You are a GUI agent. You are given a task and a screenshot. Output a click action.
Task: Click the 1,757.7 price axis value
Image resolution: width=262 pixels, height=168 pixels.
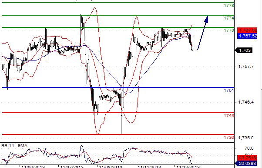[x=246, y=67]
